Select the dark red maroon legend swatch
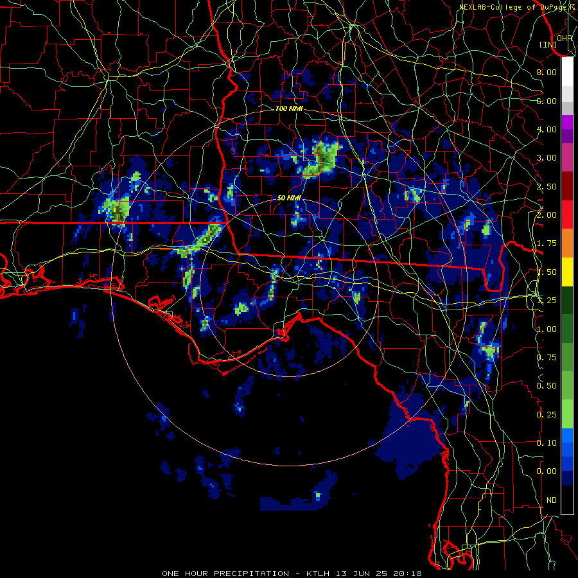The width and height of the screenshot is (578, 578). [x=567, y=186]
